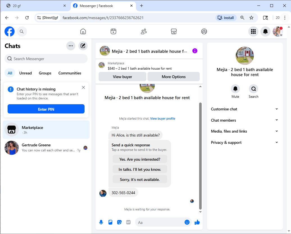The width and height of the screenshot is (291, 234).
Task: Click the Search Messenger field
Action: [46, 59]
